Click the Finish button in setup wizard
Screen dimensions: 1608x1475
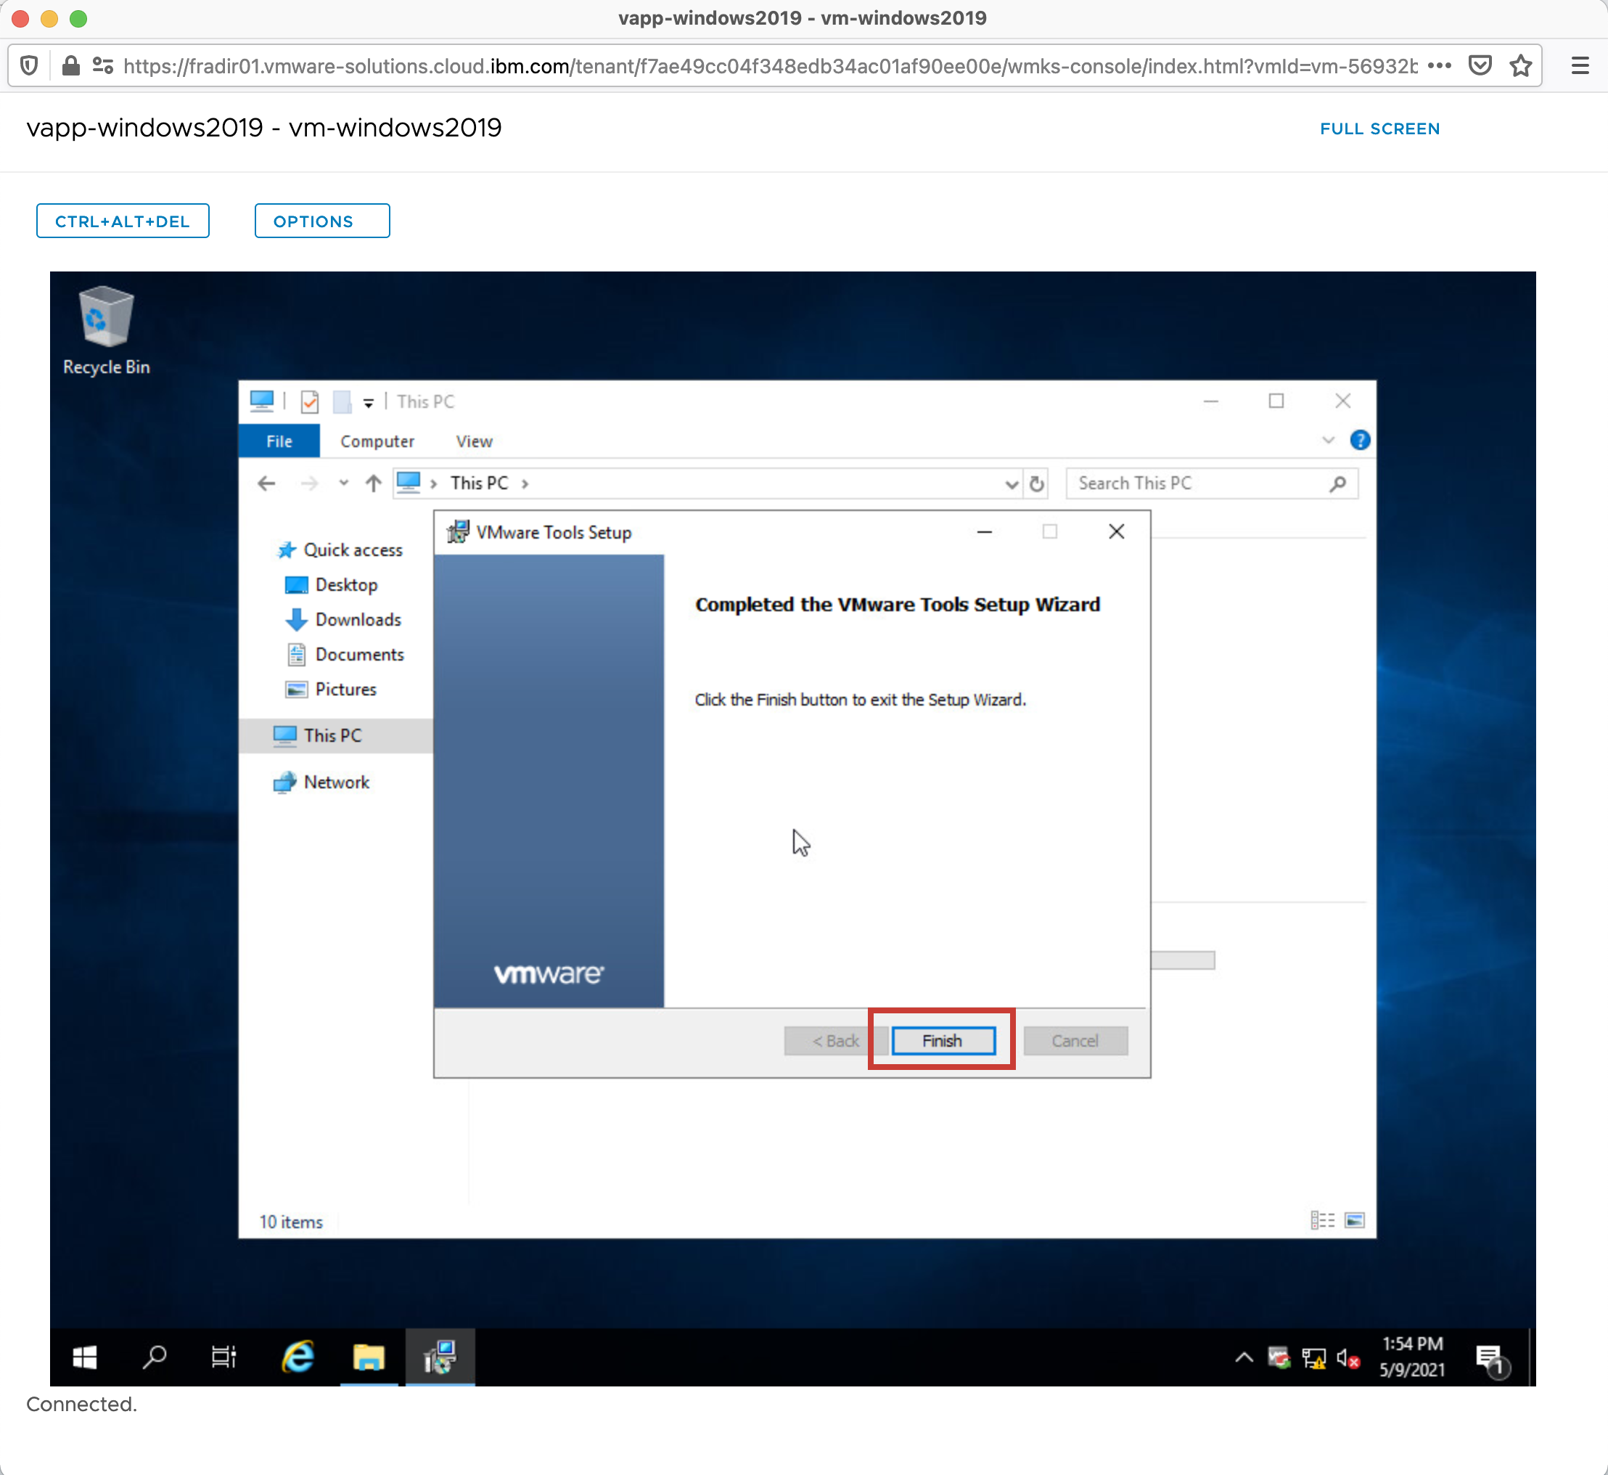click(x=943, y=1041)
